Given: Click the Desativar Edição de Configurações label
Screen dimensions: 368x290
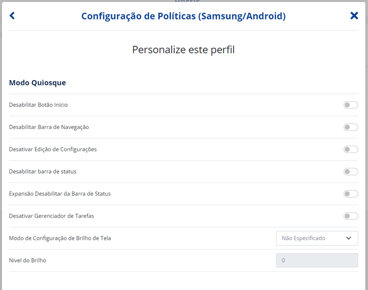Looking at the screenshot, I should [x=53, y=150].
